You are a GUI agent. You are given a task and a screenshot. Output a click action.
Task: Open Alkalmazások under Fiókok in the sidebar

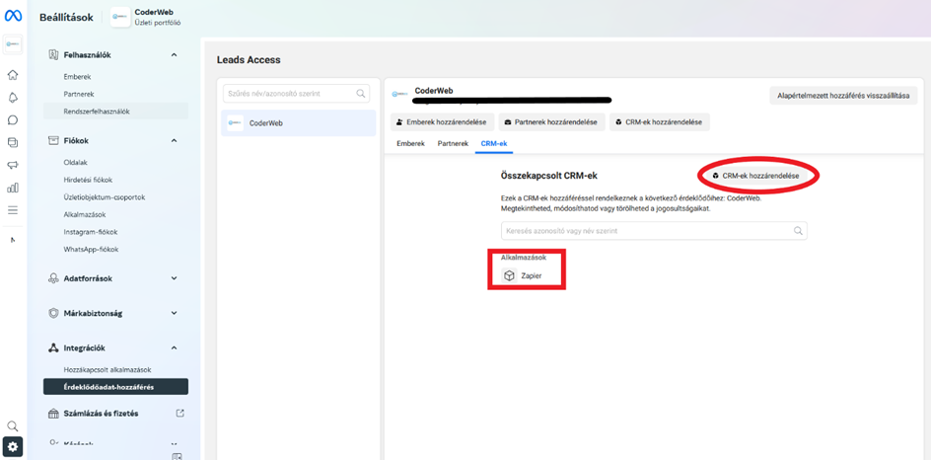click(x=85, y=214)
